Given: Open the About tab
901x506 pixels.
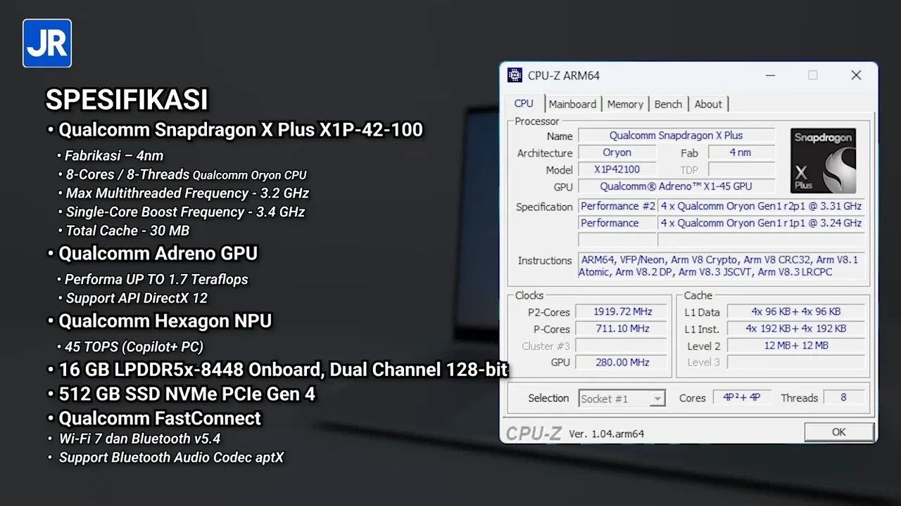Looking at the screenshot, I should [x=708, y=104].
